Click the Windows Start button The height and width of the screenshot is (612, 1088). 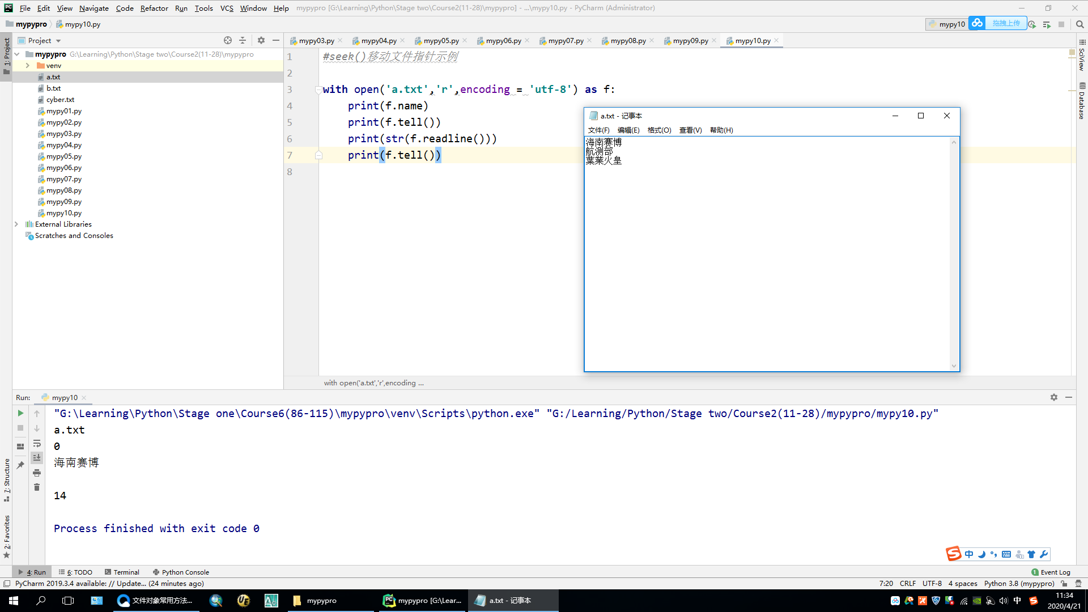[14, 601]
